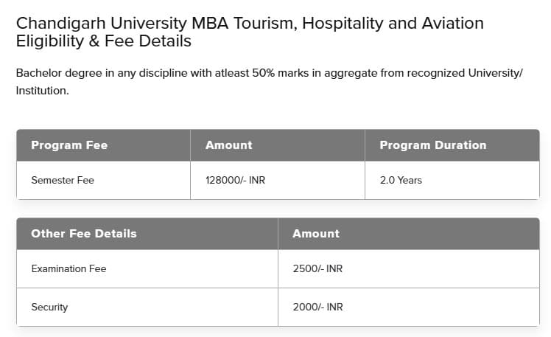Screen dimensions: 551x337
Task: Click the "Amount" header beside Program Fee
Action: tap(228, 145)
